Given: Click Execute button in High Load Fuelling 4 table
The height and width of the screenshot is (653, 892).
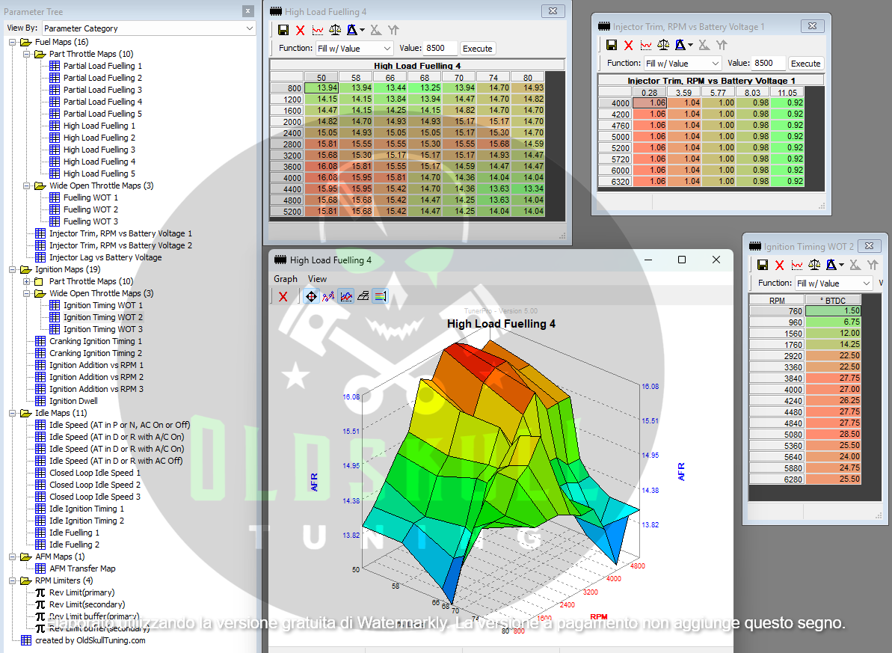Looking at the screenshot, I should click(x=477, y=49).
